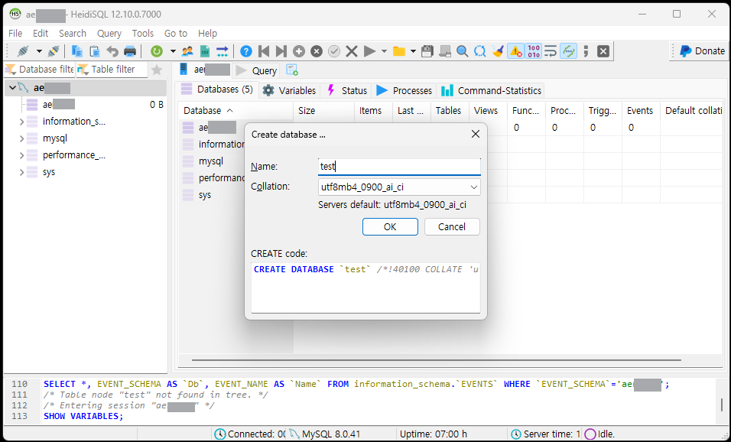Select the mysql row in database grid

(211, 161)
